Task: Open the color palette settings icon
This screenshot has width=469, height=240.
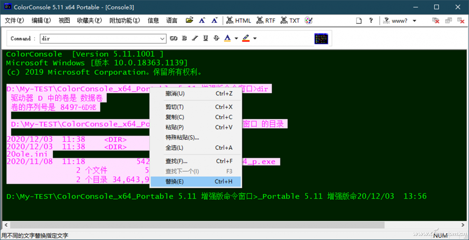Action: coord(308,20)
